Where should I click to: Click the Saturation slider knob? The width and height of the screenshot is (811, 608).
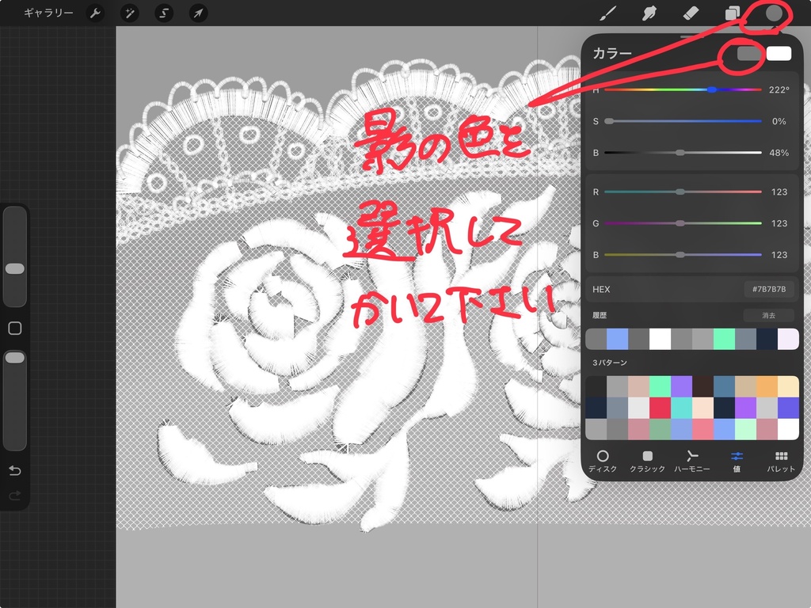tap(609, 121)
